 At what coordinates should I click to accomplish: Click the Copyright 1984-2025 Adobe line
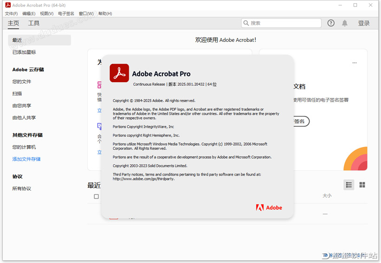[x=154, y=101]
